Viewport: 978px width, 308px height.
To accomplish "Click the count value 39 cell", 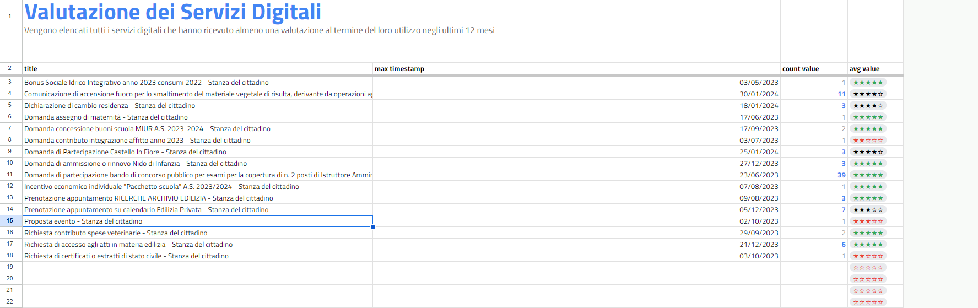I will [813, 175].
